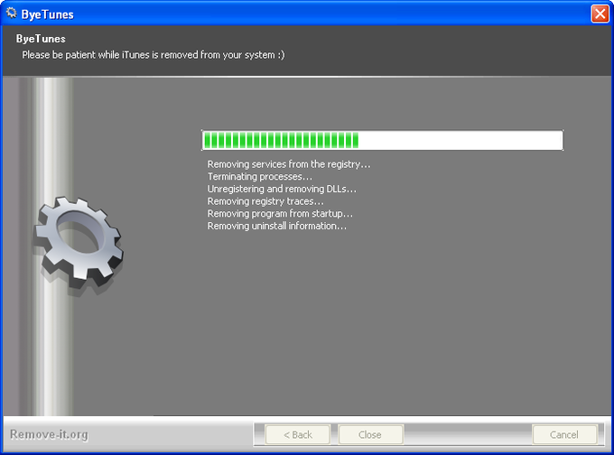Cancel the iTunes removal
The width and height of the screenshot is (614, 455).
[563, 434]
